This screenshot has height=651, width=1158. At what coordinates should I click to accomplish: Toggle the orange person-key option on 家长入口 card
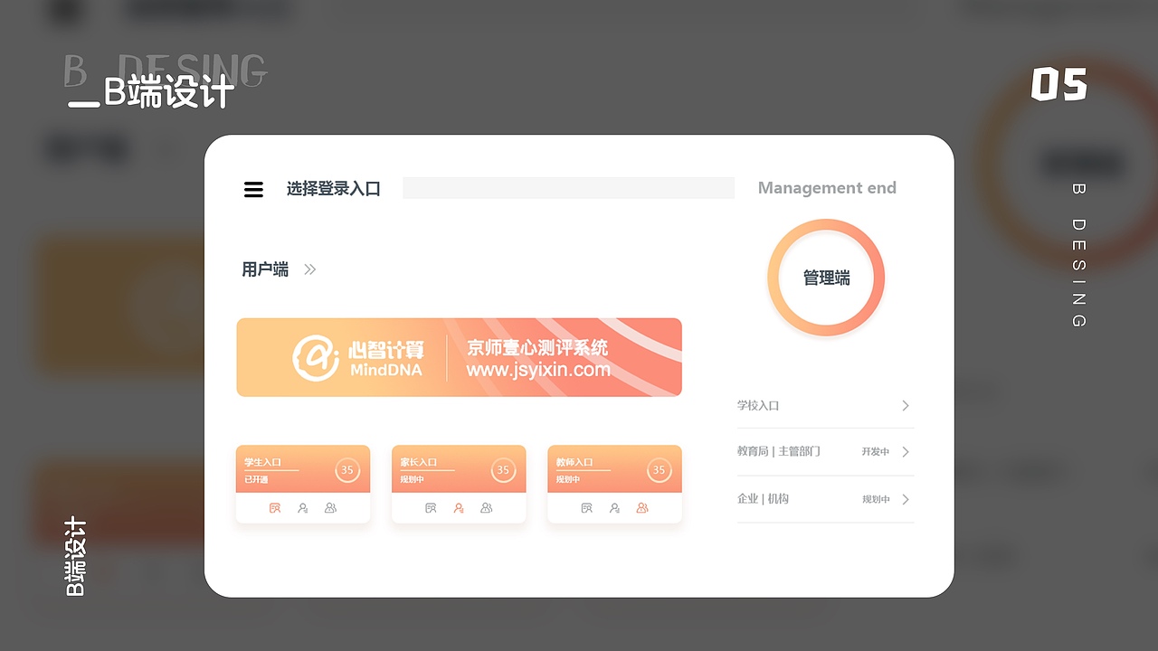pos(458,508)
